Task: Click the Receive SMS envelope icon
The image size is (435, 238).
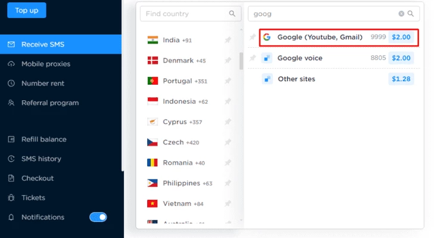Action: coord(11,44)
